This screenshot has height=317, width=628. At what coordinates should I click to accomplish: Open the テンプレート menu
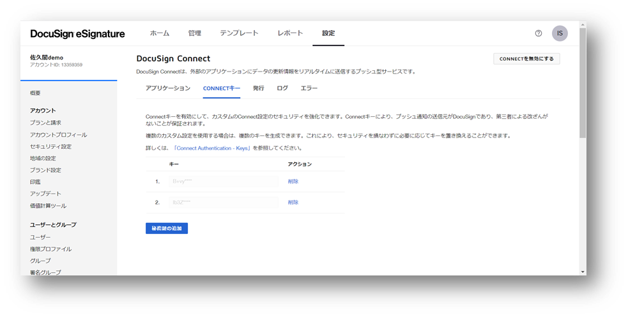pyautogui.click(x=239, y=33)
